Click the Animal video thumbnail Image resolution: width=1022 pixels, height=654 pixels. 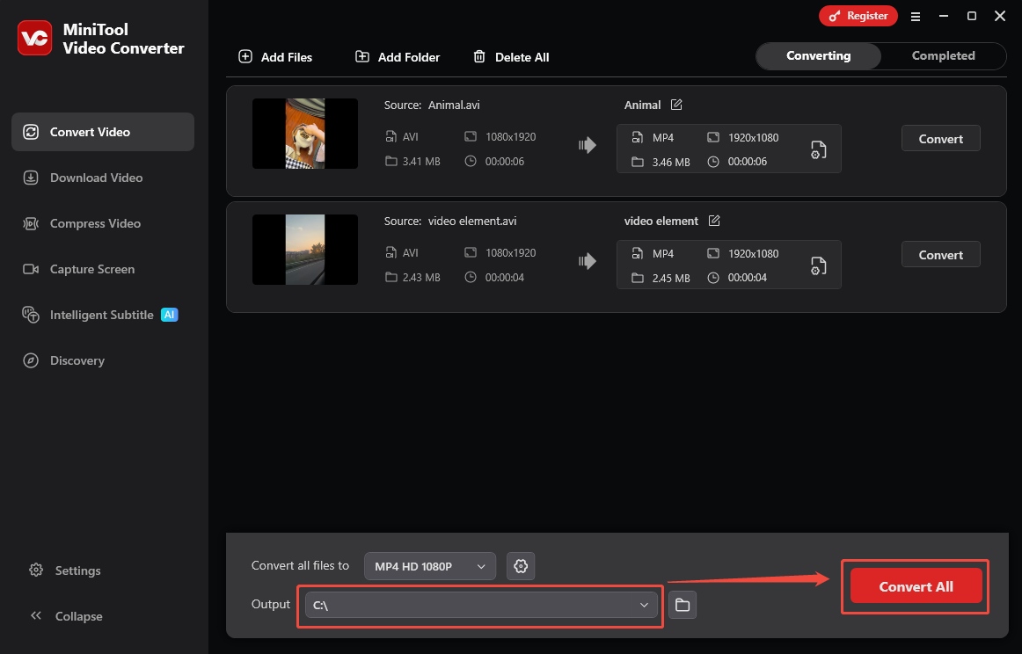click(x=304, y=134)
